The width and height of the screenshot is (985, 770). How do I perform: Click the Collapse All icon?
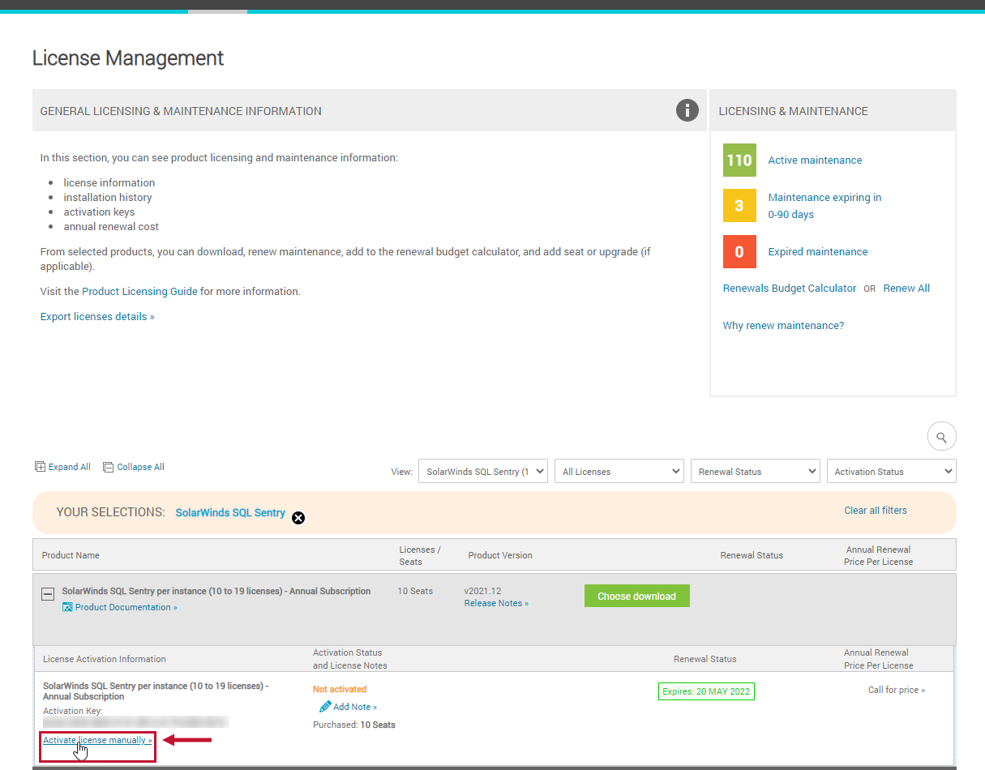coord(108,466)
